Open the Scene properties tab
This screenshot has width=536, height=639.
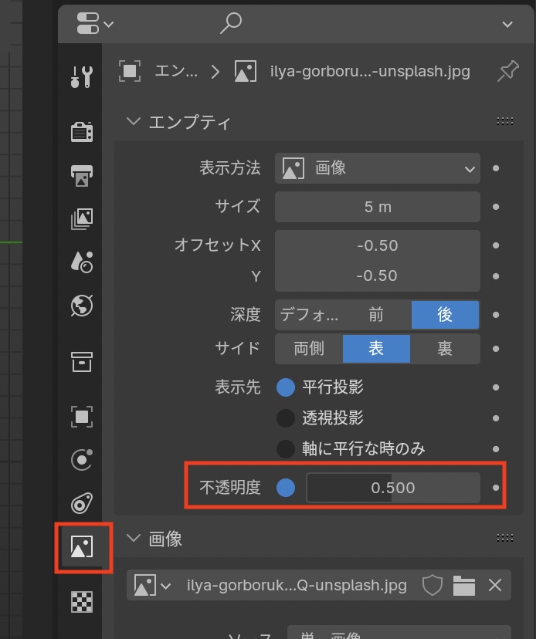81,262
